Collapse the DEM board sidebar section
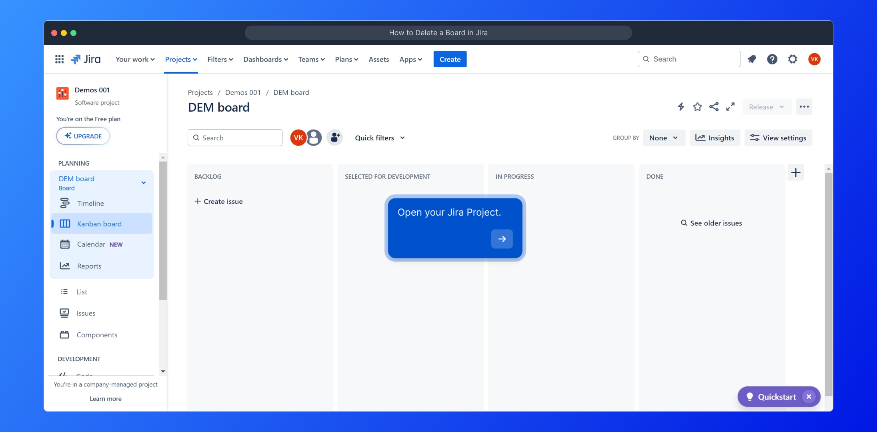The image size is (877, 432). point(144,183)
